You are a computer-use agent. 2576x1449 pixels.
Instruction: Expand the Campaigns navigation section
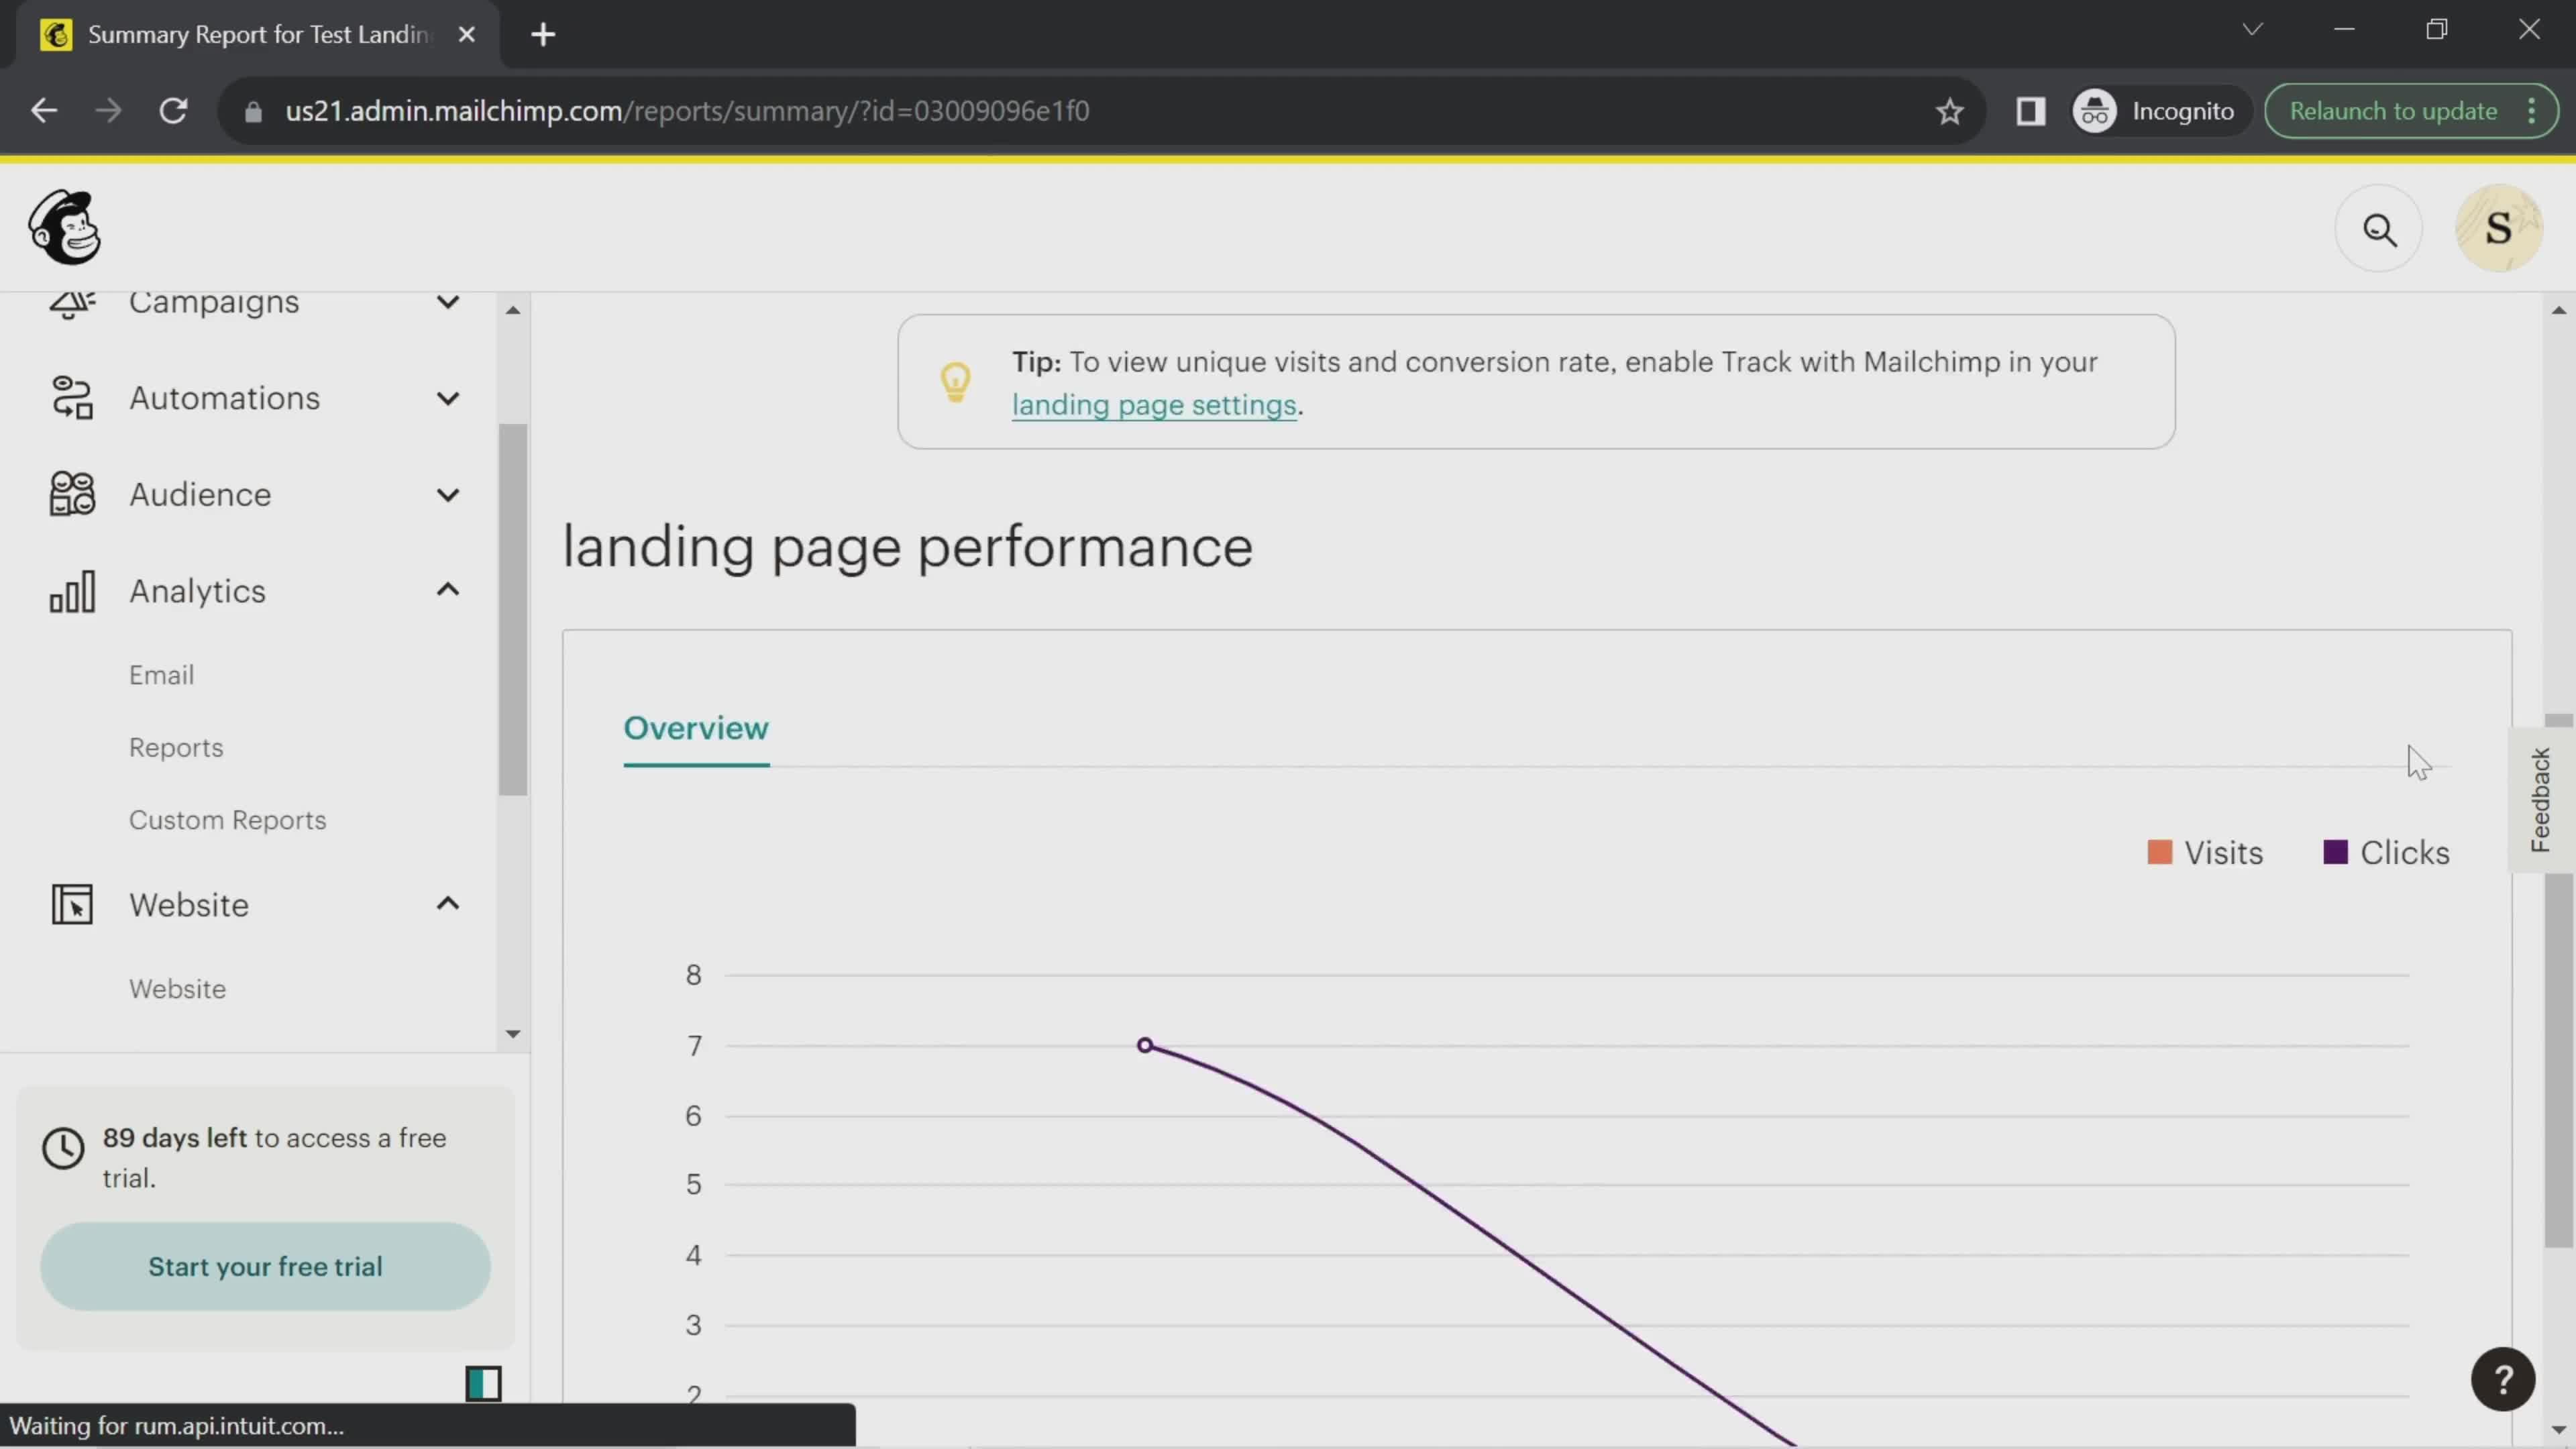point(447,301)
